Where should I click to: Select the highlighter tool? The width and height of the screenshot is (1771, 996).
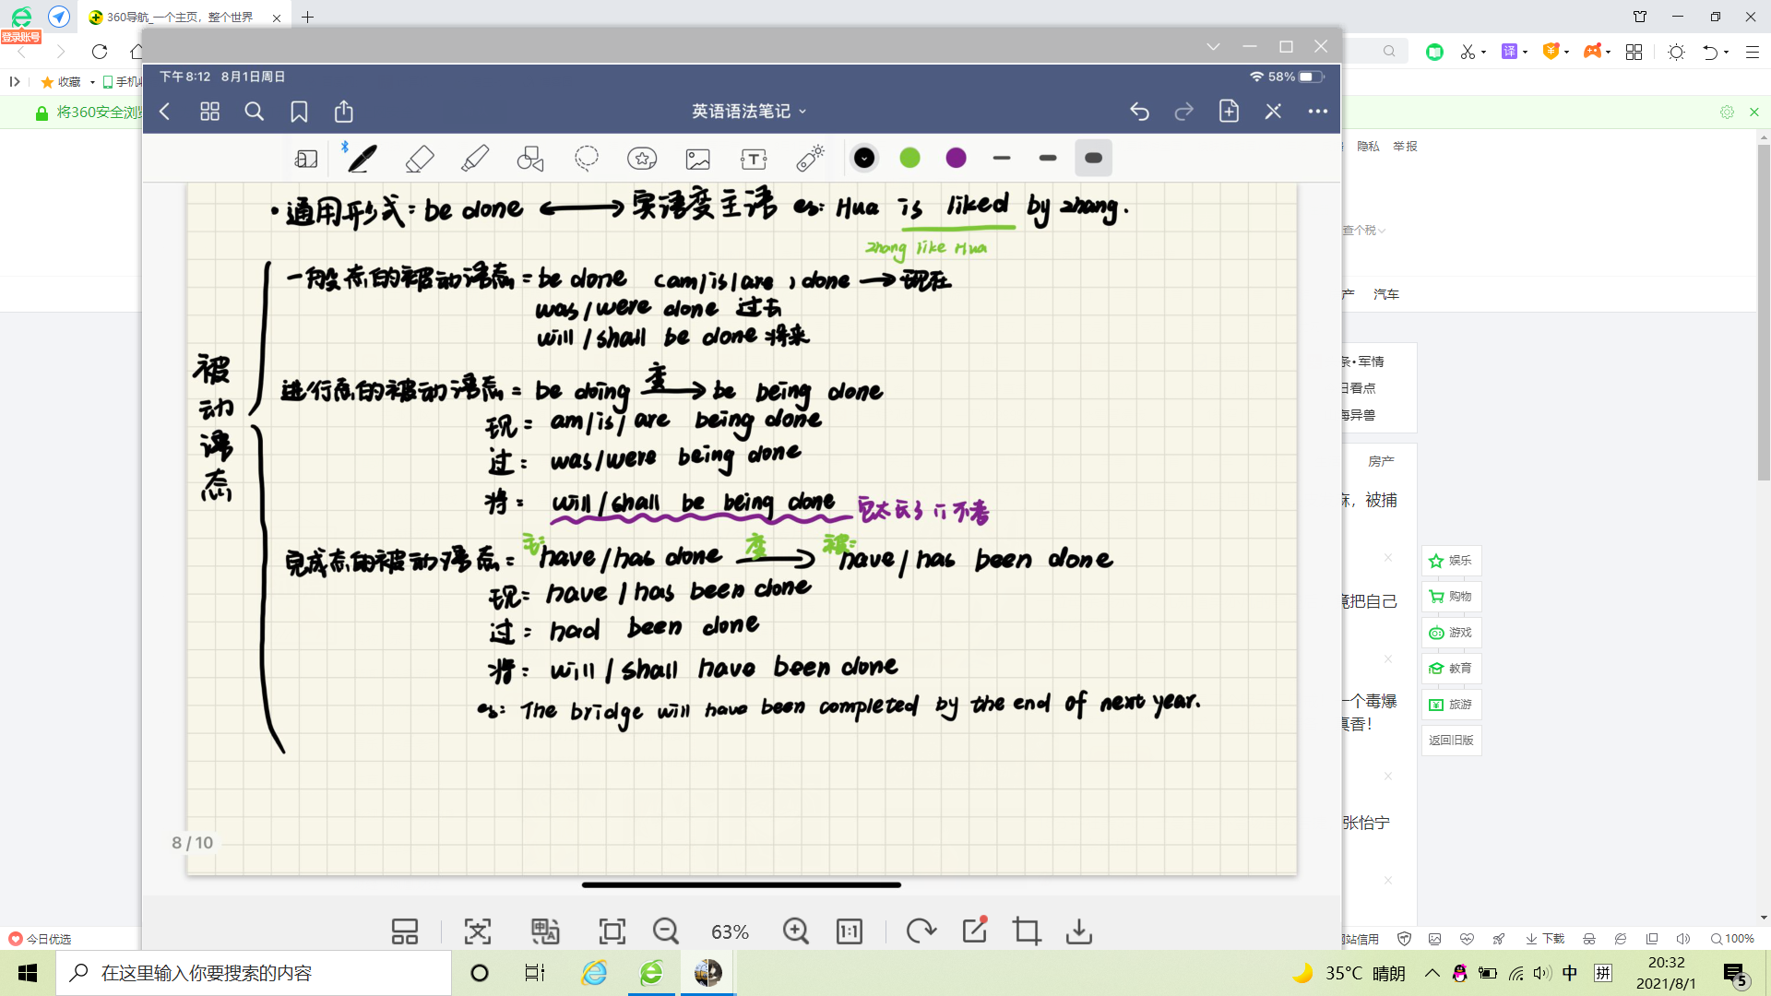pos(475,159)
